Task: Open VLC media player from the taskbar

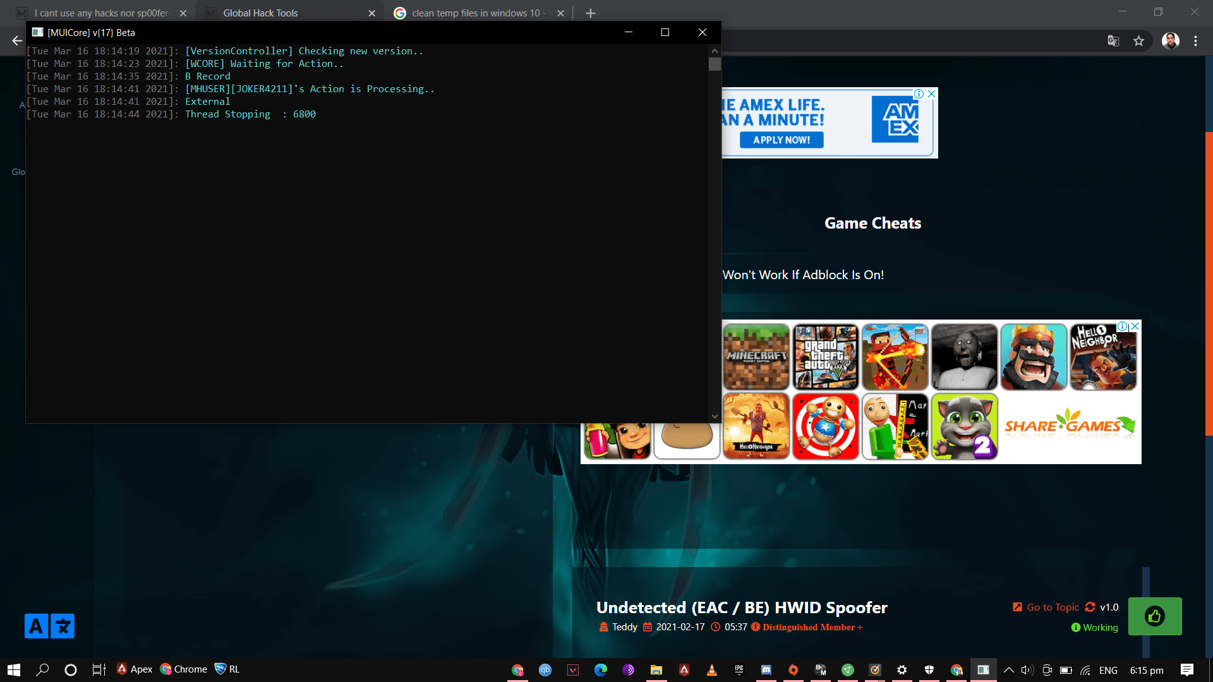Action: pyautogui.click(x=712, y=669)
